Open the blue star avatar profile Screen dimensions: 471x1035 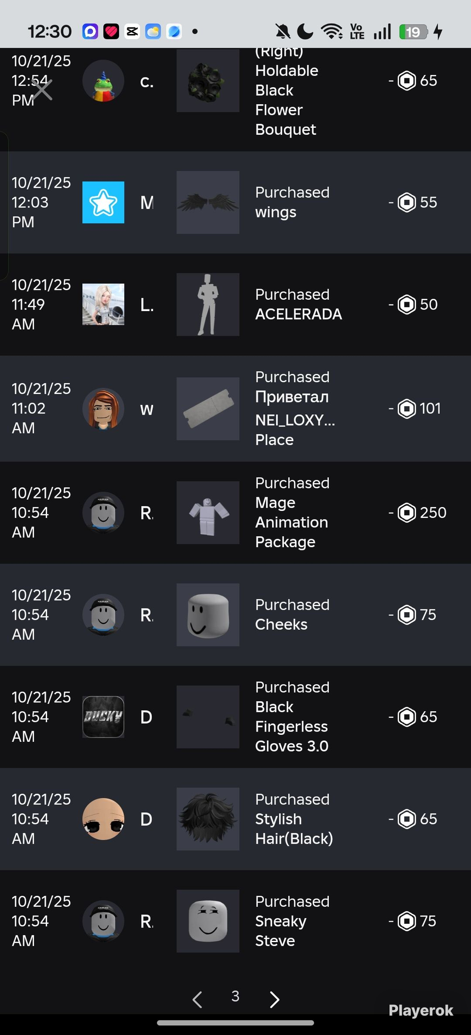tap(103, 202)
